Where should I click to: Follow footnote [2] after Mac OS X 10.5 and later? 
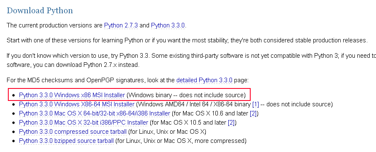[231, 123]
